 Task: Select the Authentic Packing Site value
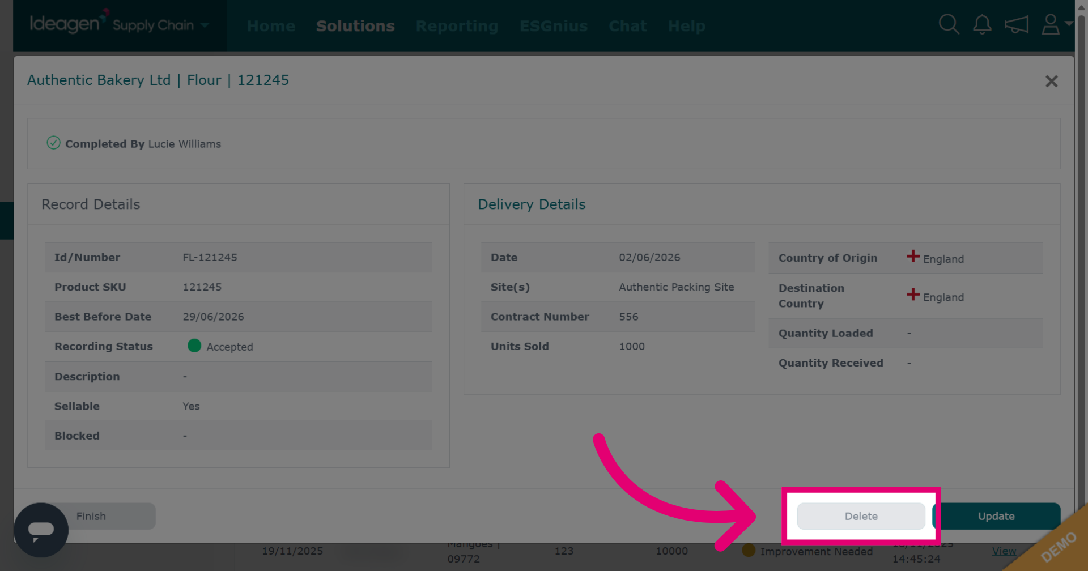tap(676, 287)
